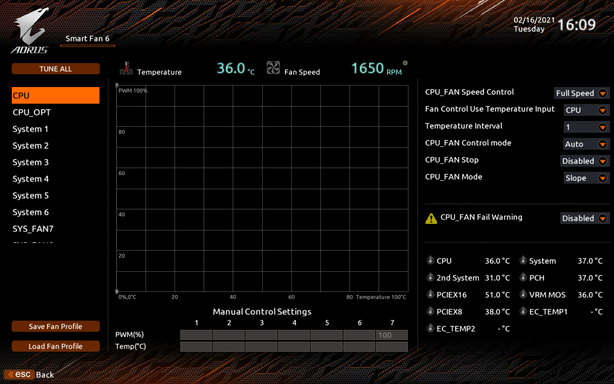The image size is (614, 384).
Task: Click the fan speed icon
Action: pos(273,68)
